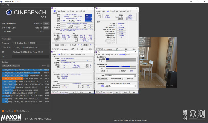
Task: Expand 工具 arrow in CPU-Z benchmark window
Action: (120, 92)
